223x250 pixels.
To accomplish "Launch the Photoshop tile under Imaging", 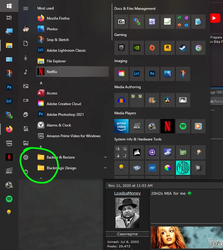I will 152,74.
